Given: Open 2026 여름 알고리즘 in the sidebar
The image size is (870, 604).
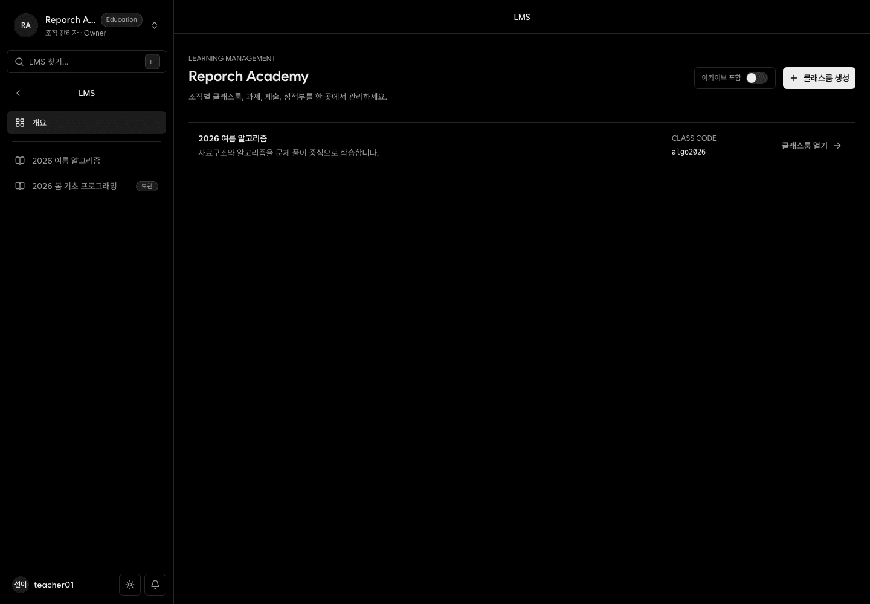Looking at the screenshot, I should coord(86,161).
